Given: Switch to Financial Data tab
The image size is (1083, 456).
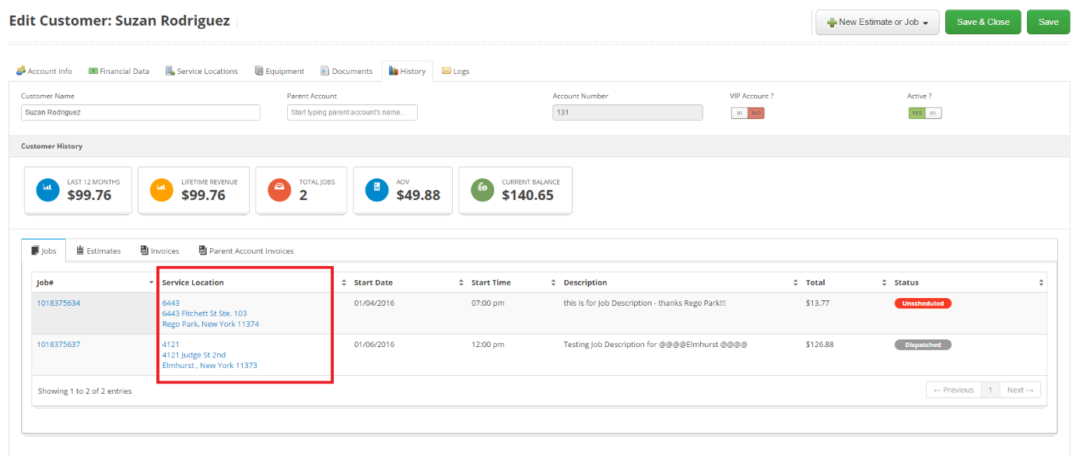Looking at the screenshot, I should (119, 71).
